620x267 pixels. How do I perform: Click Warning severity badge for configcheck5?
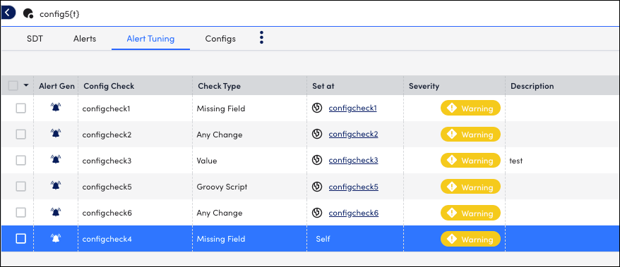470,187
